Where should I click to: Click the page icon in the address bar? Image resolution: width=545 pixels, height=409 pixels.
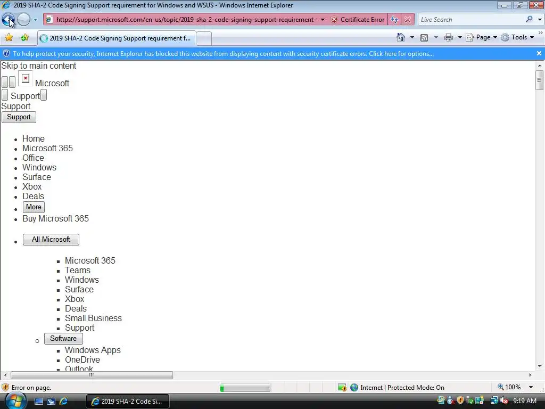click(49, 20)
